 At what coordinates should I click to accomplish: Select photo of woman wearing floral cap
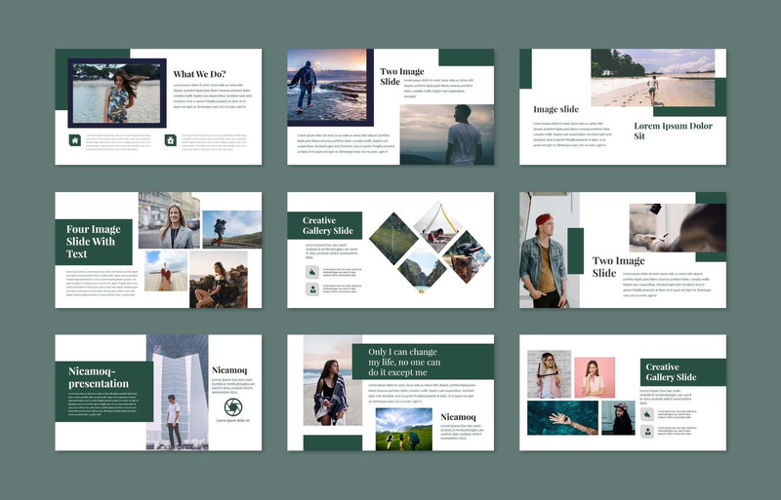(x=618, y=418)
